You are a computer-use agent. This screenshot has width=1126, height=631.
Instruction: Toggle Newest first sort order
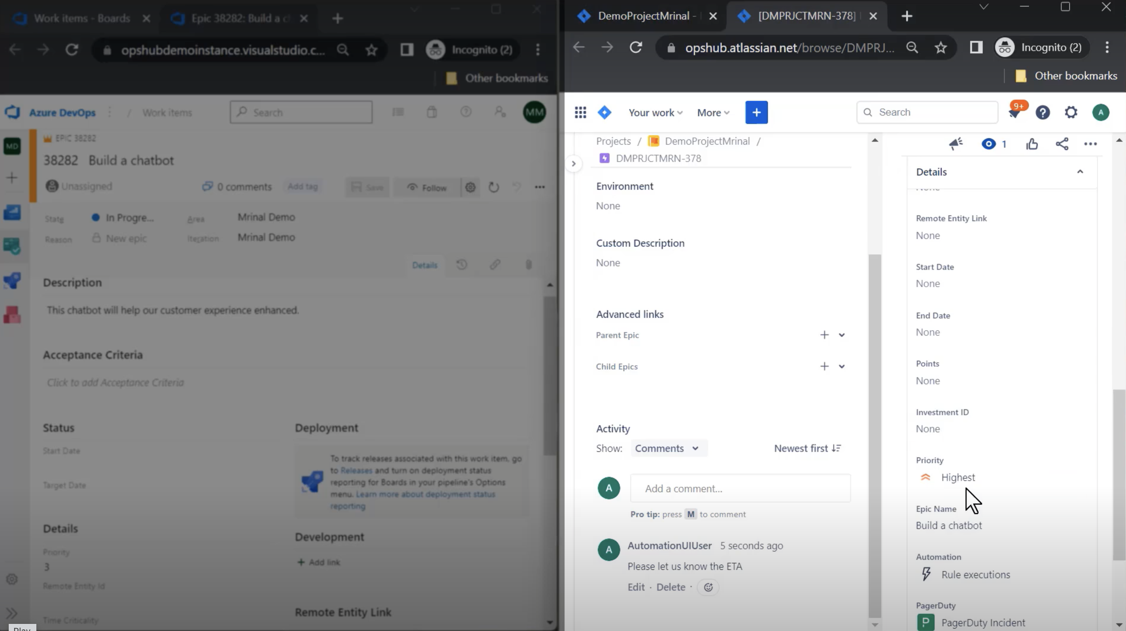(x=807, y=448)
